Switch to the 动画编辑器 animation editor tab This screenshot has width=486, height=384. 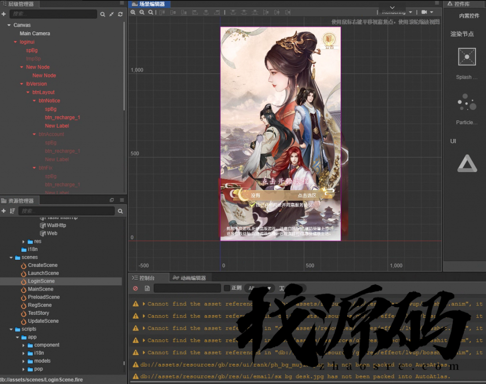[x=189, y=278]
